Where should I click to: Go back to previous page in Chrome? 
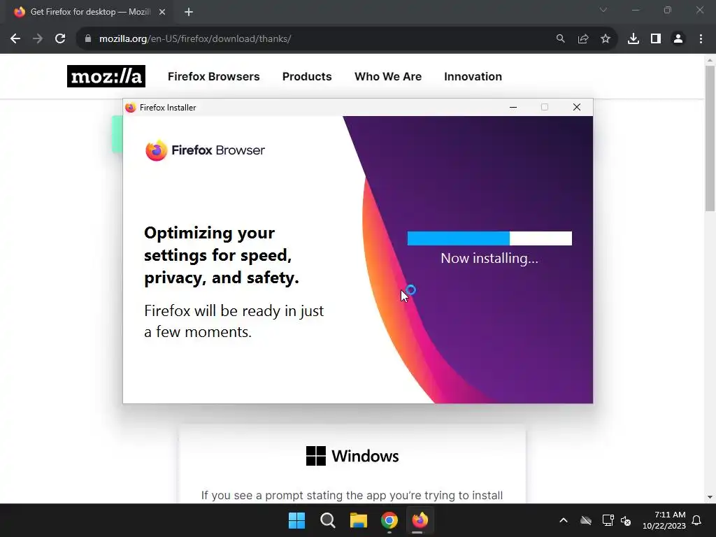click(x=15, y=39)
